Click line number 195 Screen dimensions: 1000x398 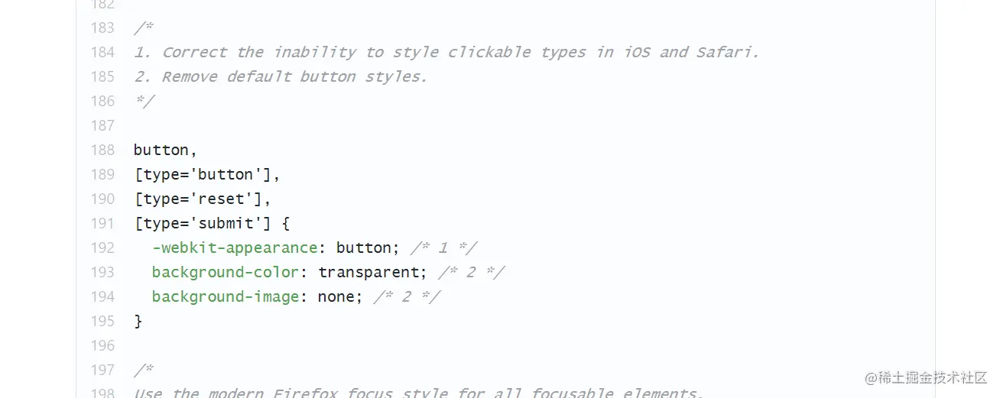[102, 321]
